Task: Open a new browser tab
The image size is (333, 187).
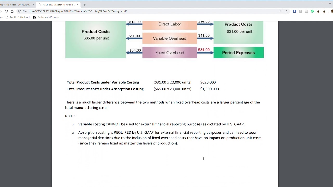Action: (x=85, y=5)
